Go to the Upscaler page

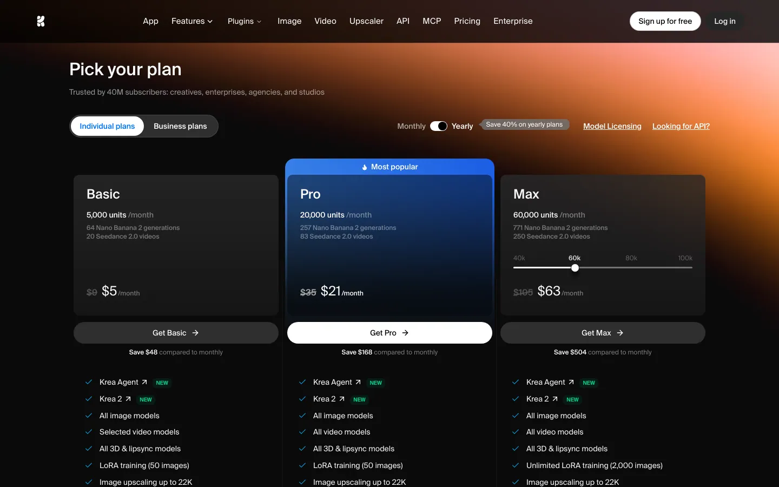366,21
